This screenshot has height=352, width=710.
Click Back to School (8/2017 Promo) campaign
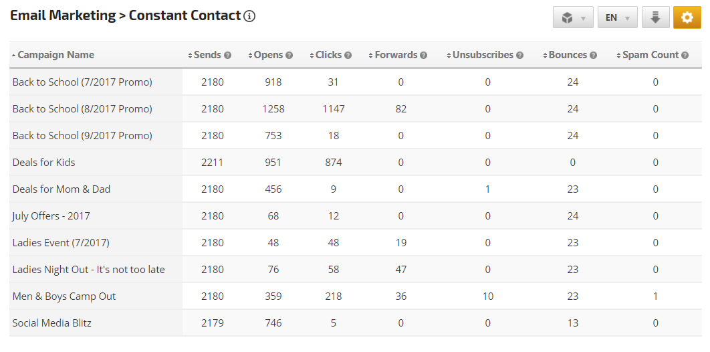pos(82,108)
